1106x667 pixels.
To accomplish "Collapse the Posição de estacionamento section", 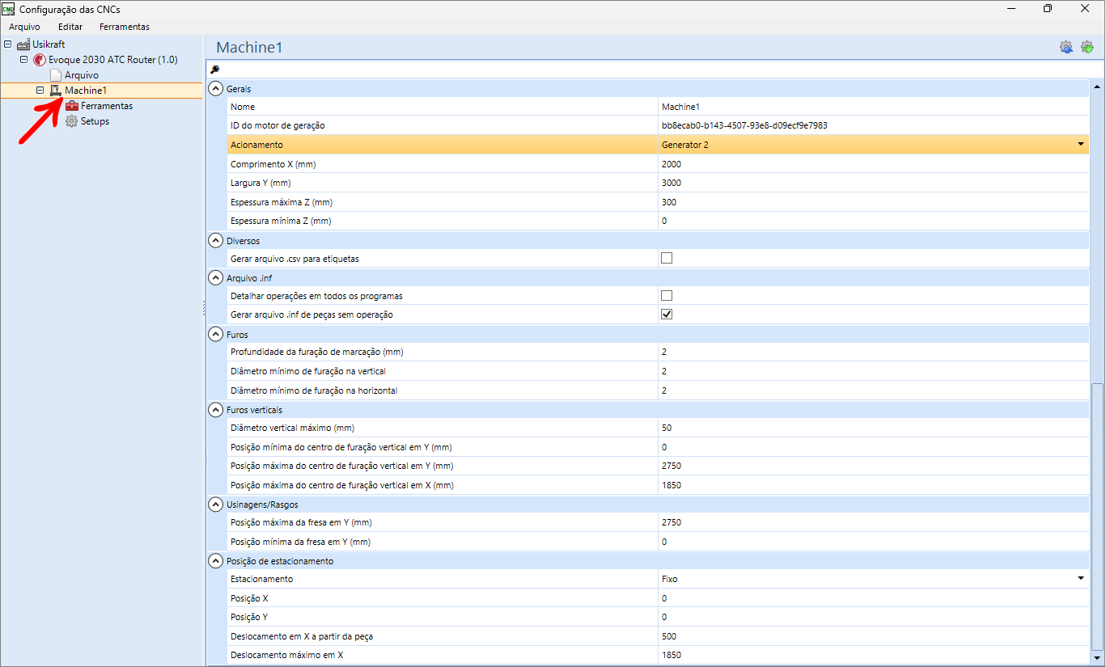I will point(215,560).
